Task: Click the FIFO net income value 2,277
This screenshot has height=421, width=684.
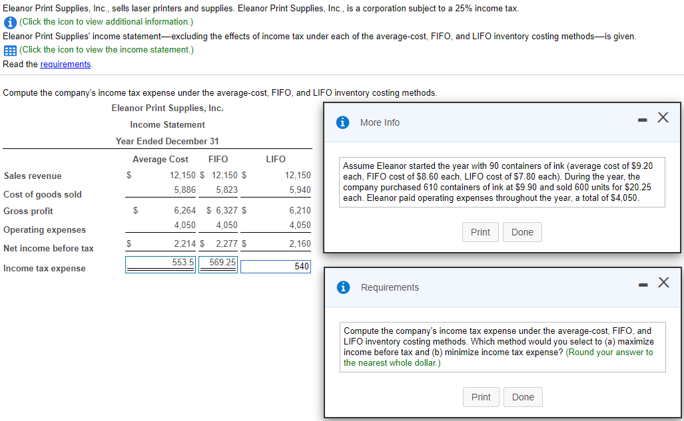Action: pyautogui.click(x=227, y=244)
